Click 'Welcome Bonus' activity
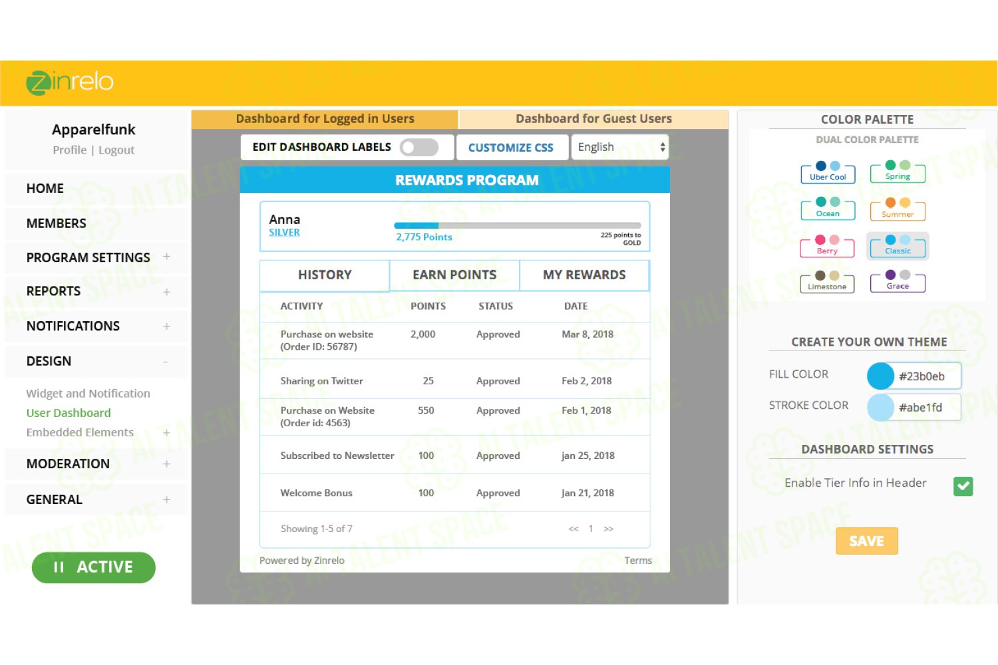Screen dimensions: 998x665 [x=317, y=493]
